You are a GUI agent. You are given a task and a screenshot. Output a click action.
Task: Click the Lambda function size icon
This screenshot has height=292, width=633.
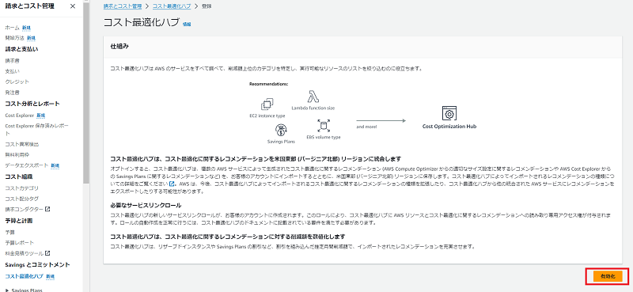point(313,97)
